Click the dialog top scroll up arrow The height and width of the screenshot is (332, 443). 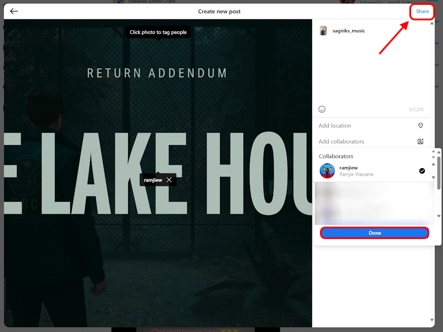tap(431, 23)
